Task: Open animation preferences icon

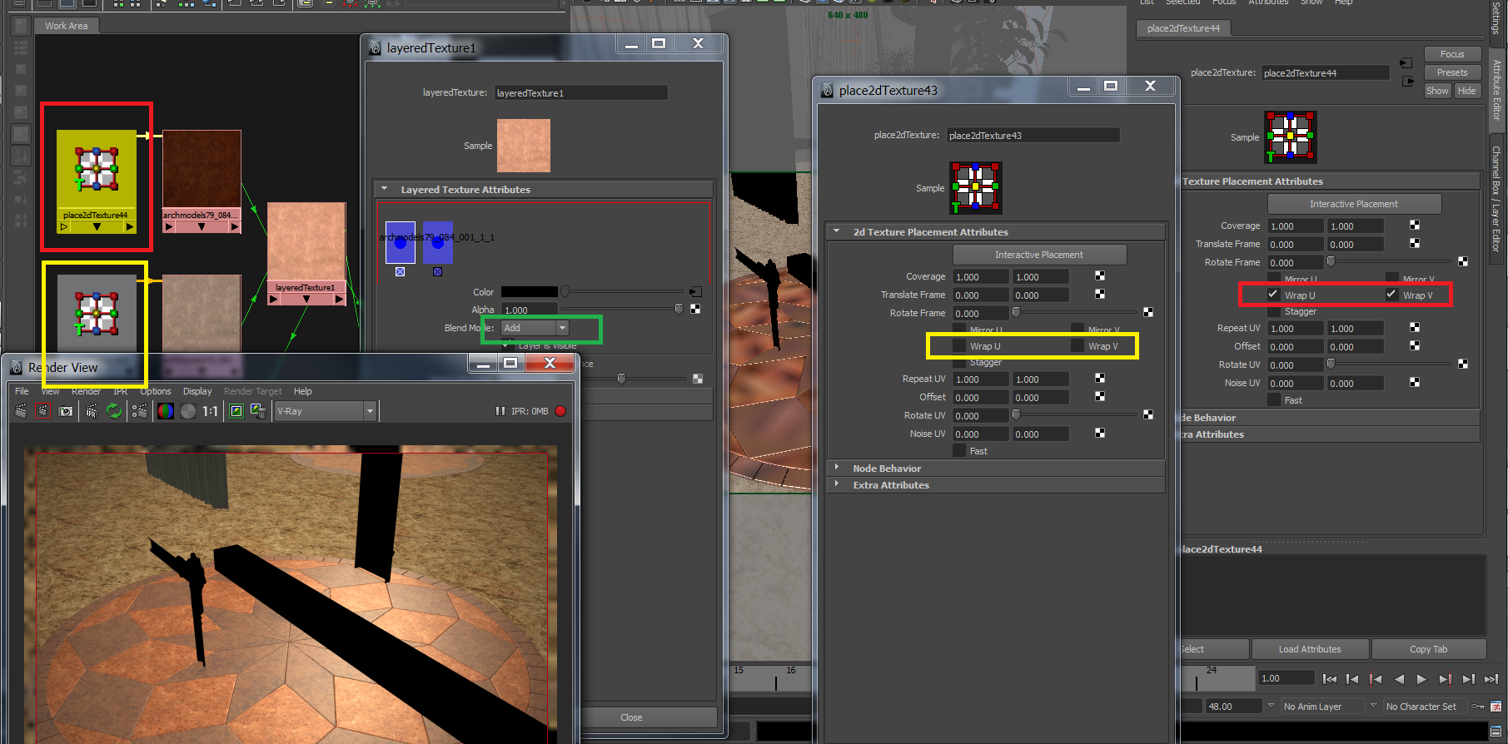Action: coord(1496,707)
